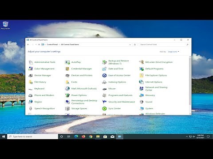Open the AutoPlay icon
The height and width of the screenshot is (159, 213).
coord(67,62)
